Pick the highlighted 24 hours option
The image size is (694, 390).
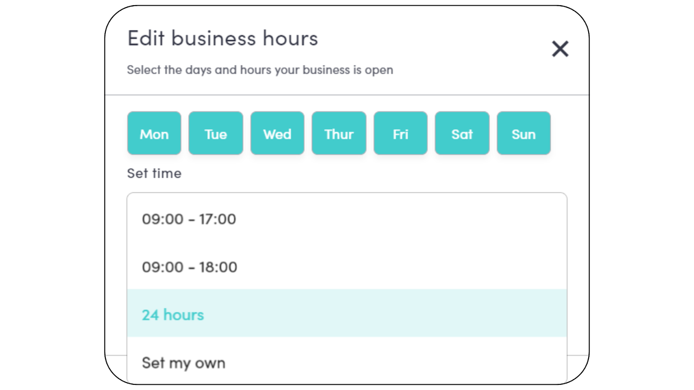[173, 315]
